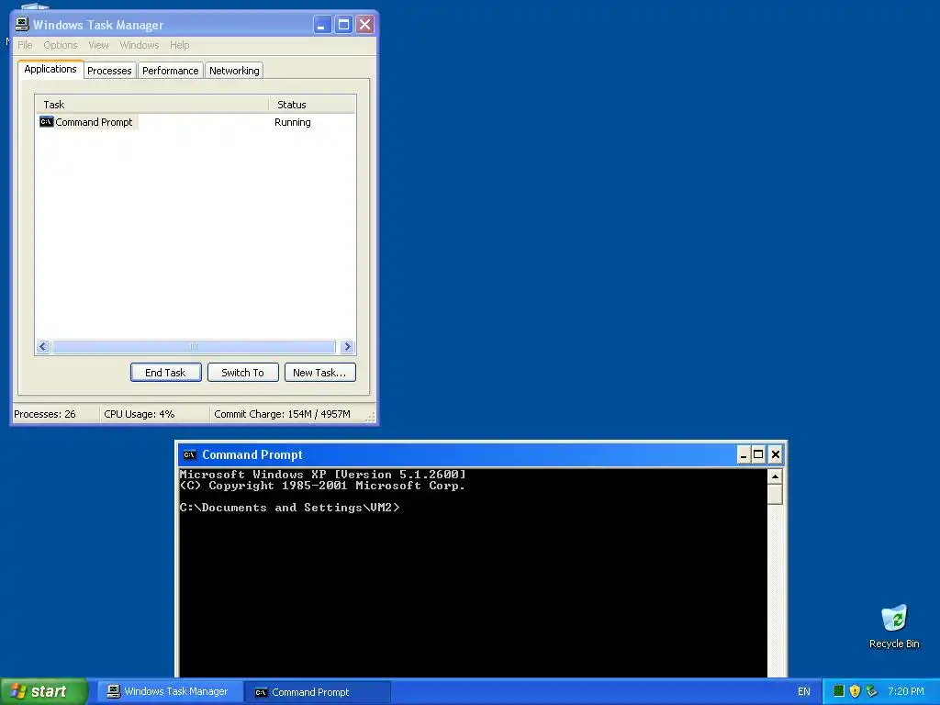940x705 pixels.
Task: Click the Running status of Command Prompt
Action: click(293, 122)
